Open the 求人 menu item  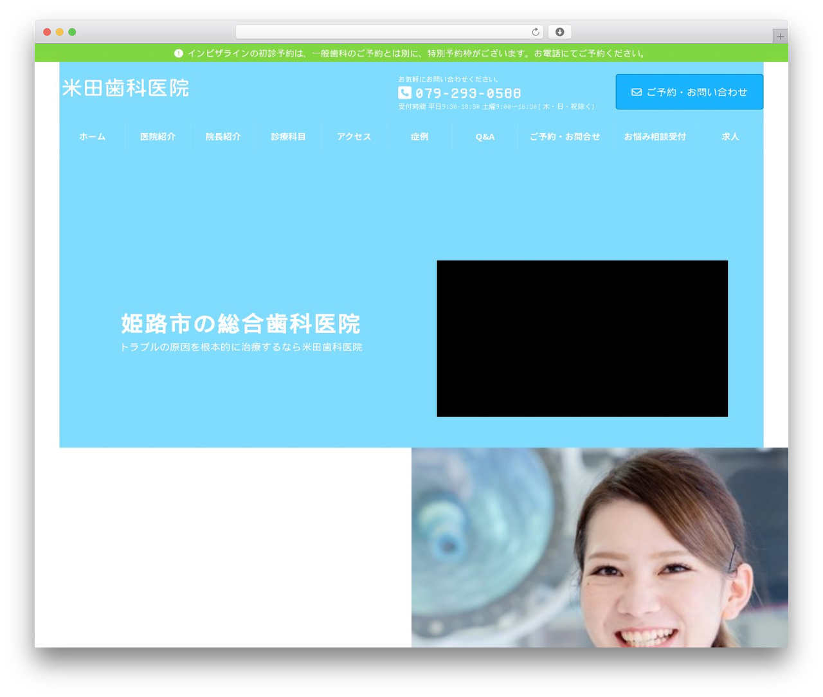tap(730, 137)
